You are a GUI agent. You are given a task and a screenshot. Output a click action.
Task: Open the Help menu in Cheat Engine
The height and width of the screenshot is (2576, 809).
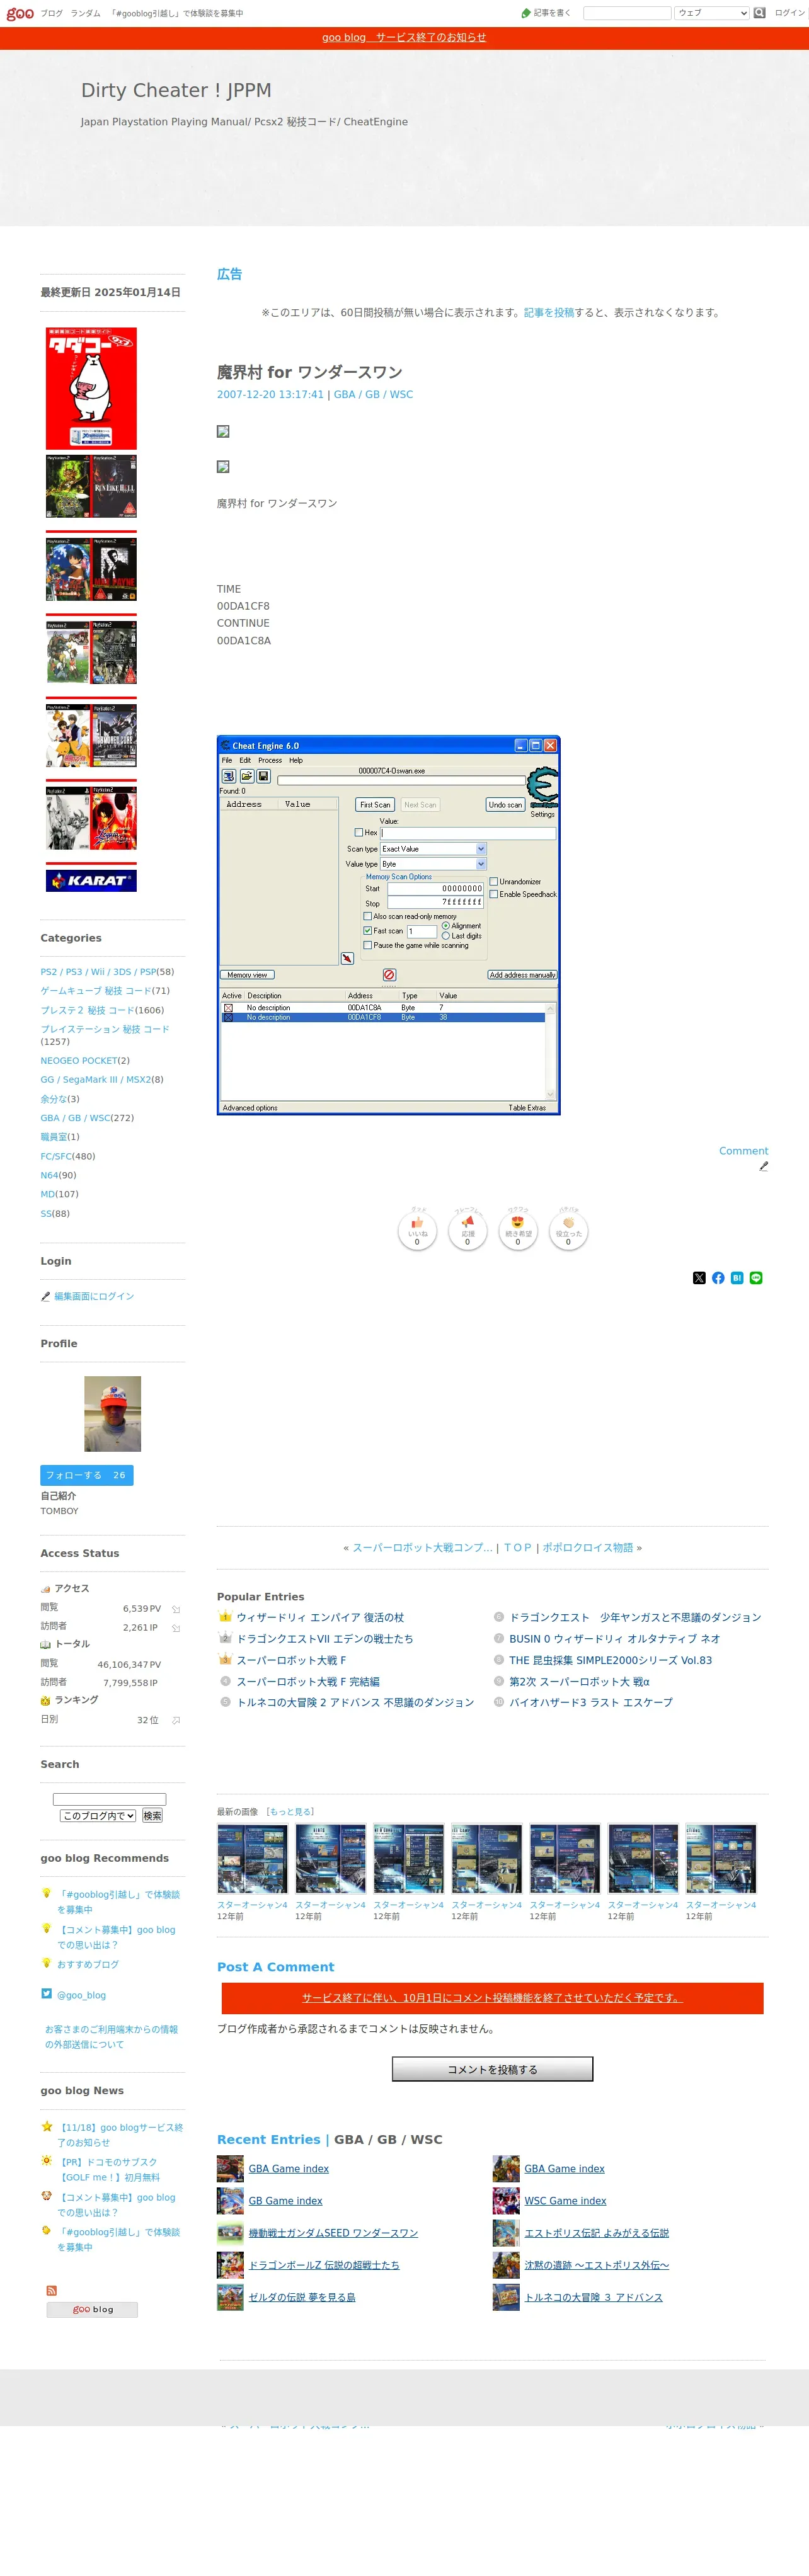coord(296,760)
